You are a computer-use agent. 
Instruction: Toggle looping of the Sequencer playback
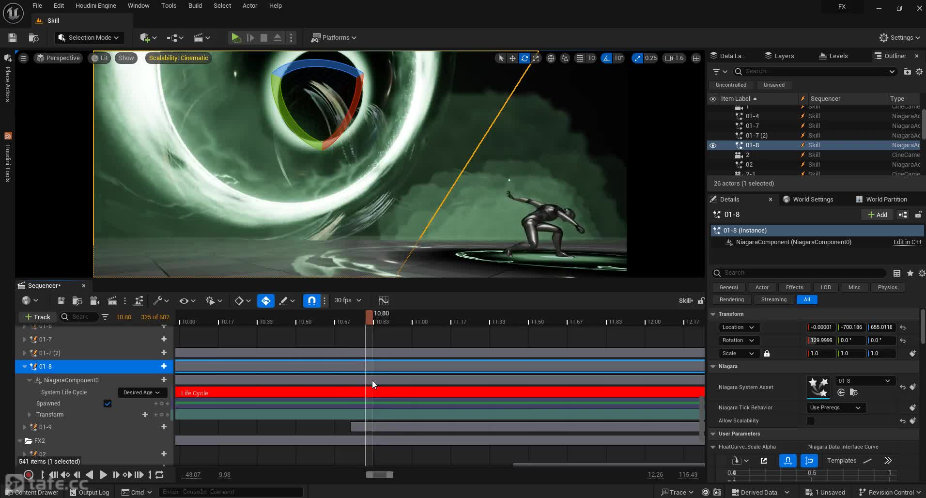159,475
